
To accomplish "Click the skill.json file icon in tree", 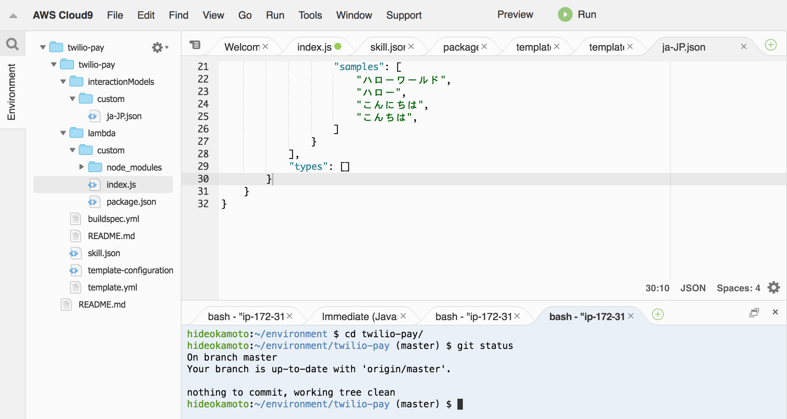I will (75, 253).
